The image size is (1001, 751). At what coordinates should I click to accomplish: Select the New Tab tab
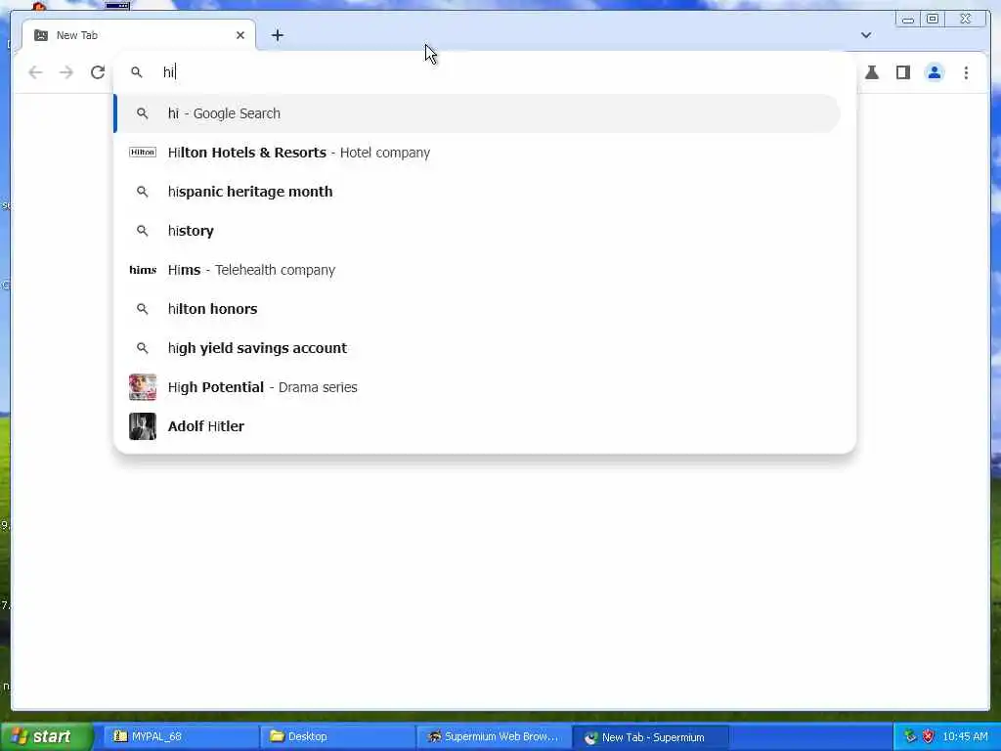point(139,35)
